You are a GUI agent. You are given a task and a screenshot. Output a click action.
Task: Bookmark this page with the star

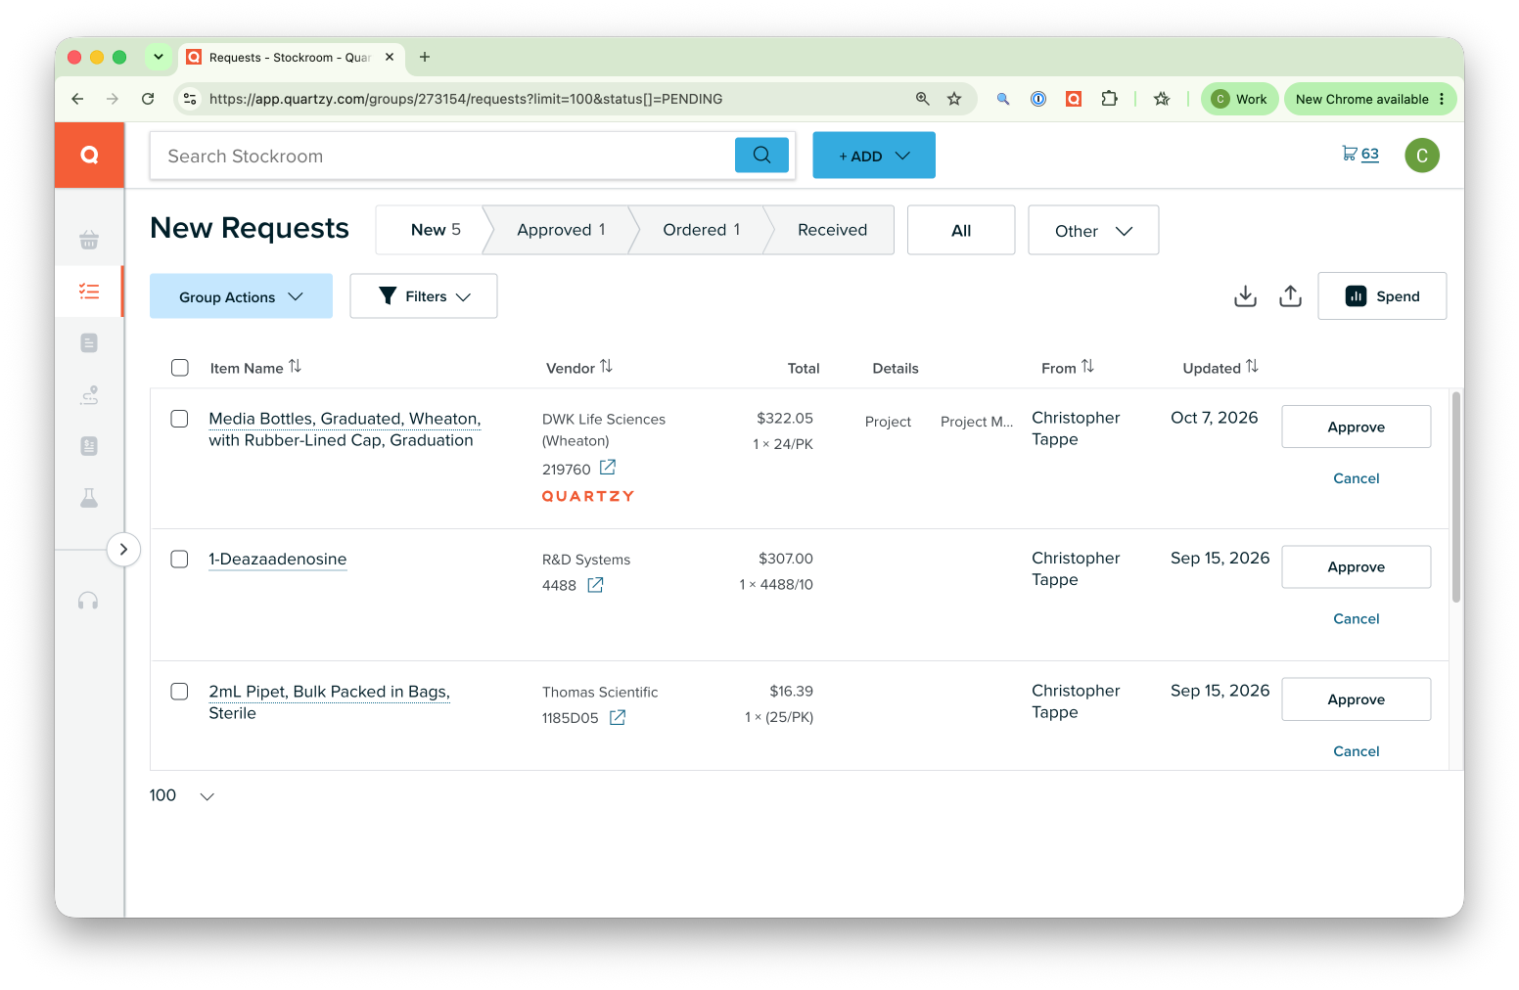954,99
